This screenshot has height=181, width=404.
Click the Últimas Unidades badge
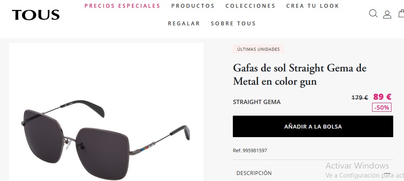(258, 49)
